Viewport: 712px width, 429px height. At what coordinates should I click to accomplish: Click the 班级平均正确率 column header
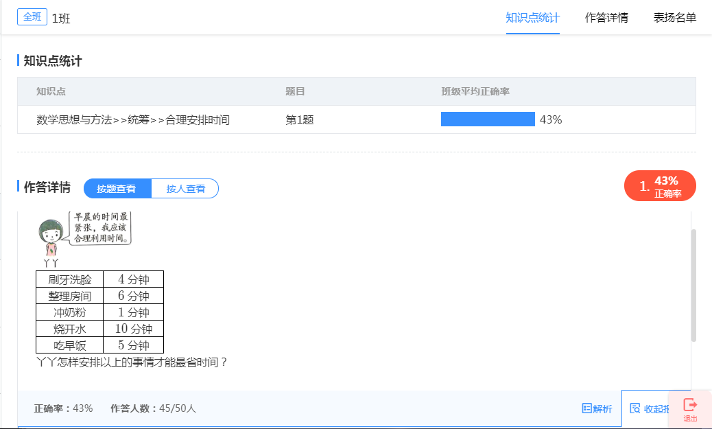(x=475, y=91)
